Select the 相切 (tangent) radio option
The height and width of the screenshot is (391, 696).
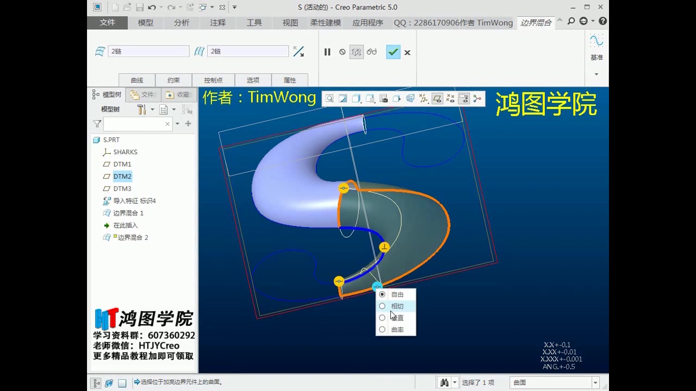[397, 306]
